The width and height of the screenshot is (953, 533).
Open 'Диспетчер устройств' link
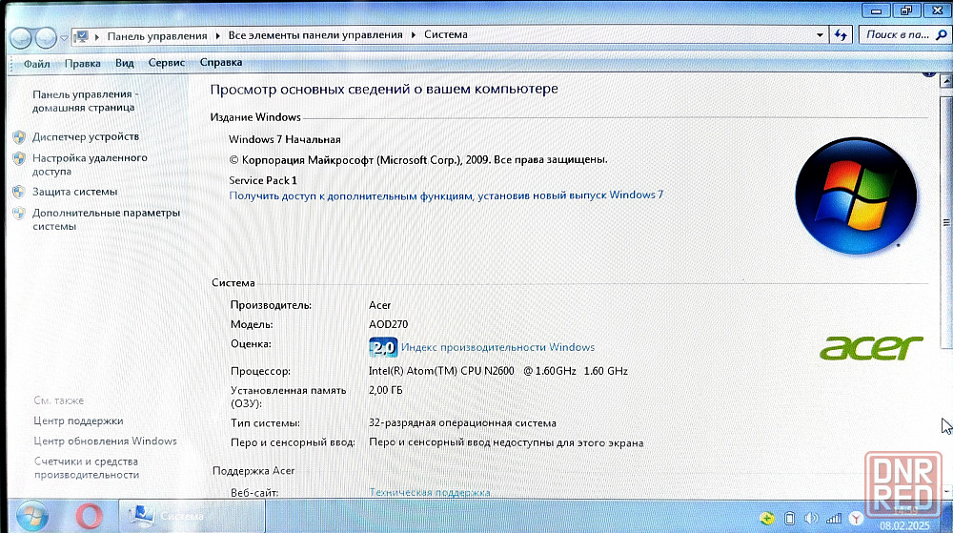pyautogui.click(x=86, y=136)
